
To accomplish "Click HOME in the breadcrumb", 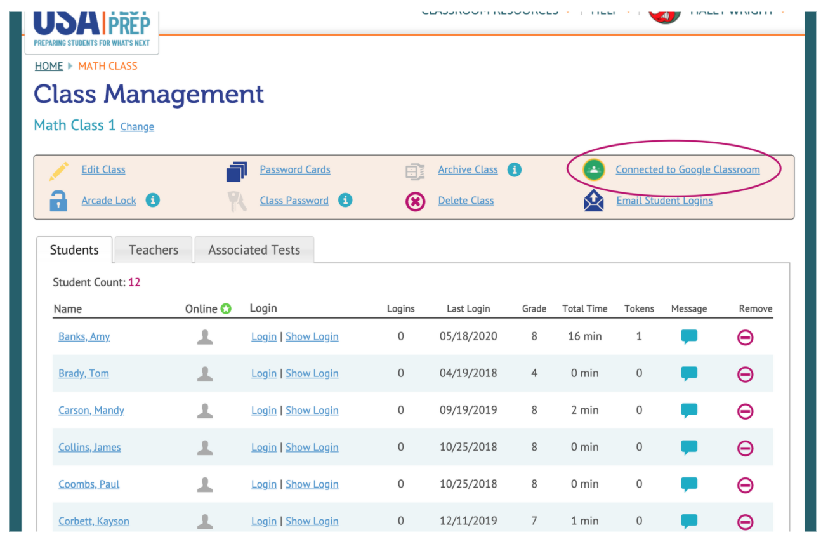I will pos(49,66).
